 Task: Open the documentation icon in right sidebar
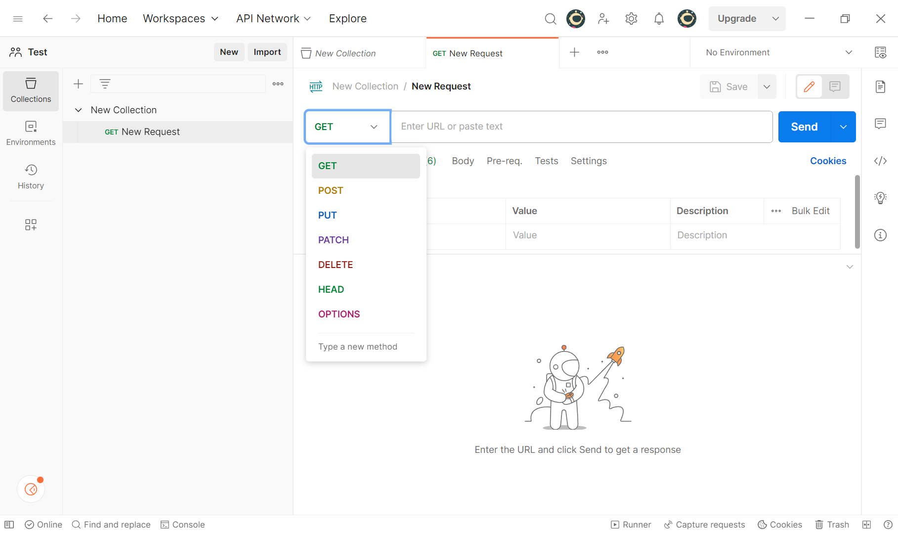[880, 87]
